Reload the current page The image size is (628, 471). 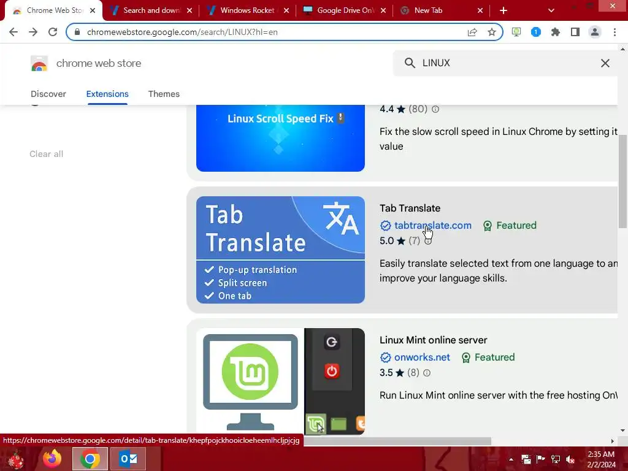(x=53, y=32)
